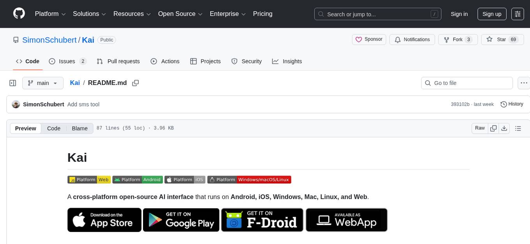530x244 pixels.
Task: Open the Pull requests tab
Action: 118,61
